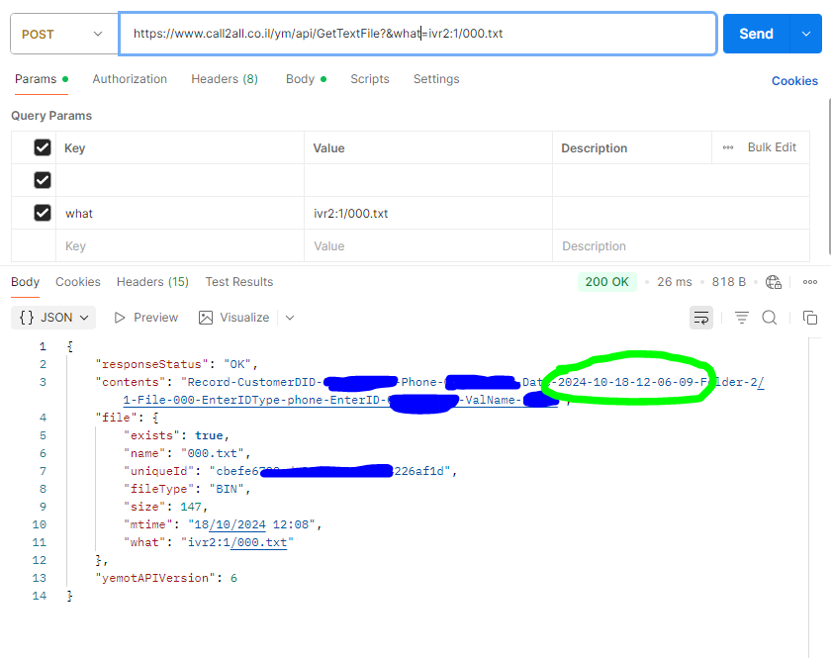Open response more options ellipsis

pos(809,282)
